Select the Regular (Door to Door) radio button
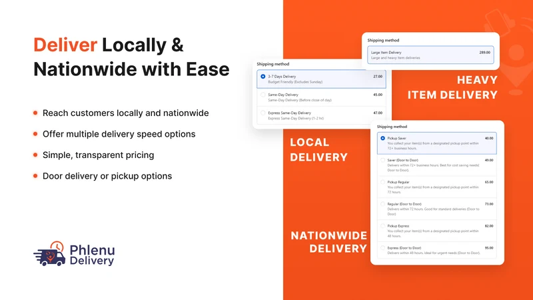Viewport: 533px width, 300px height. point(382,204)
